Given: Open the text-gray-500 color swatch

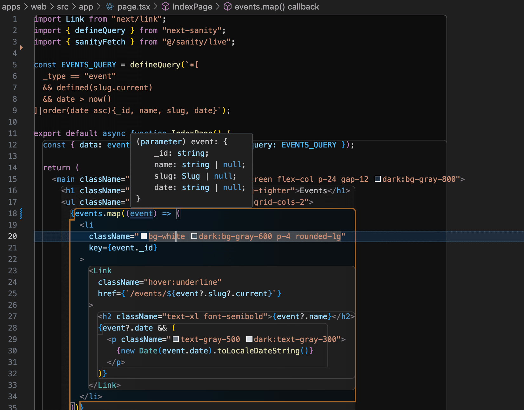Looking at the screenshot, I should [176, 339].
